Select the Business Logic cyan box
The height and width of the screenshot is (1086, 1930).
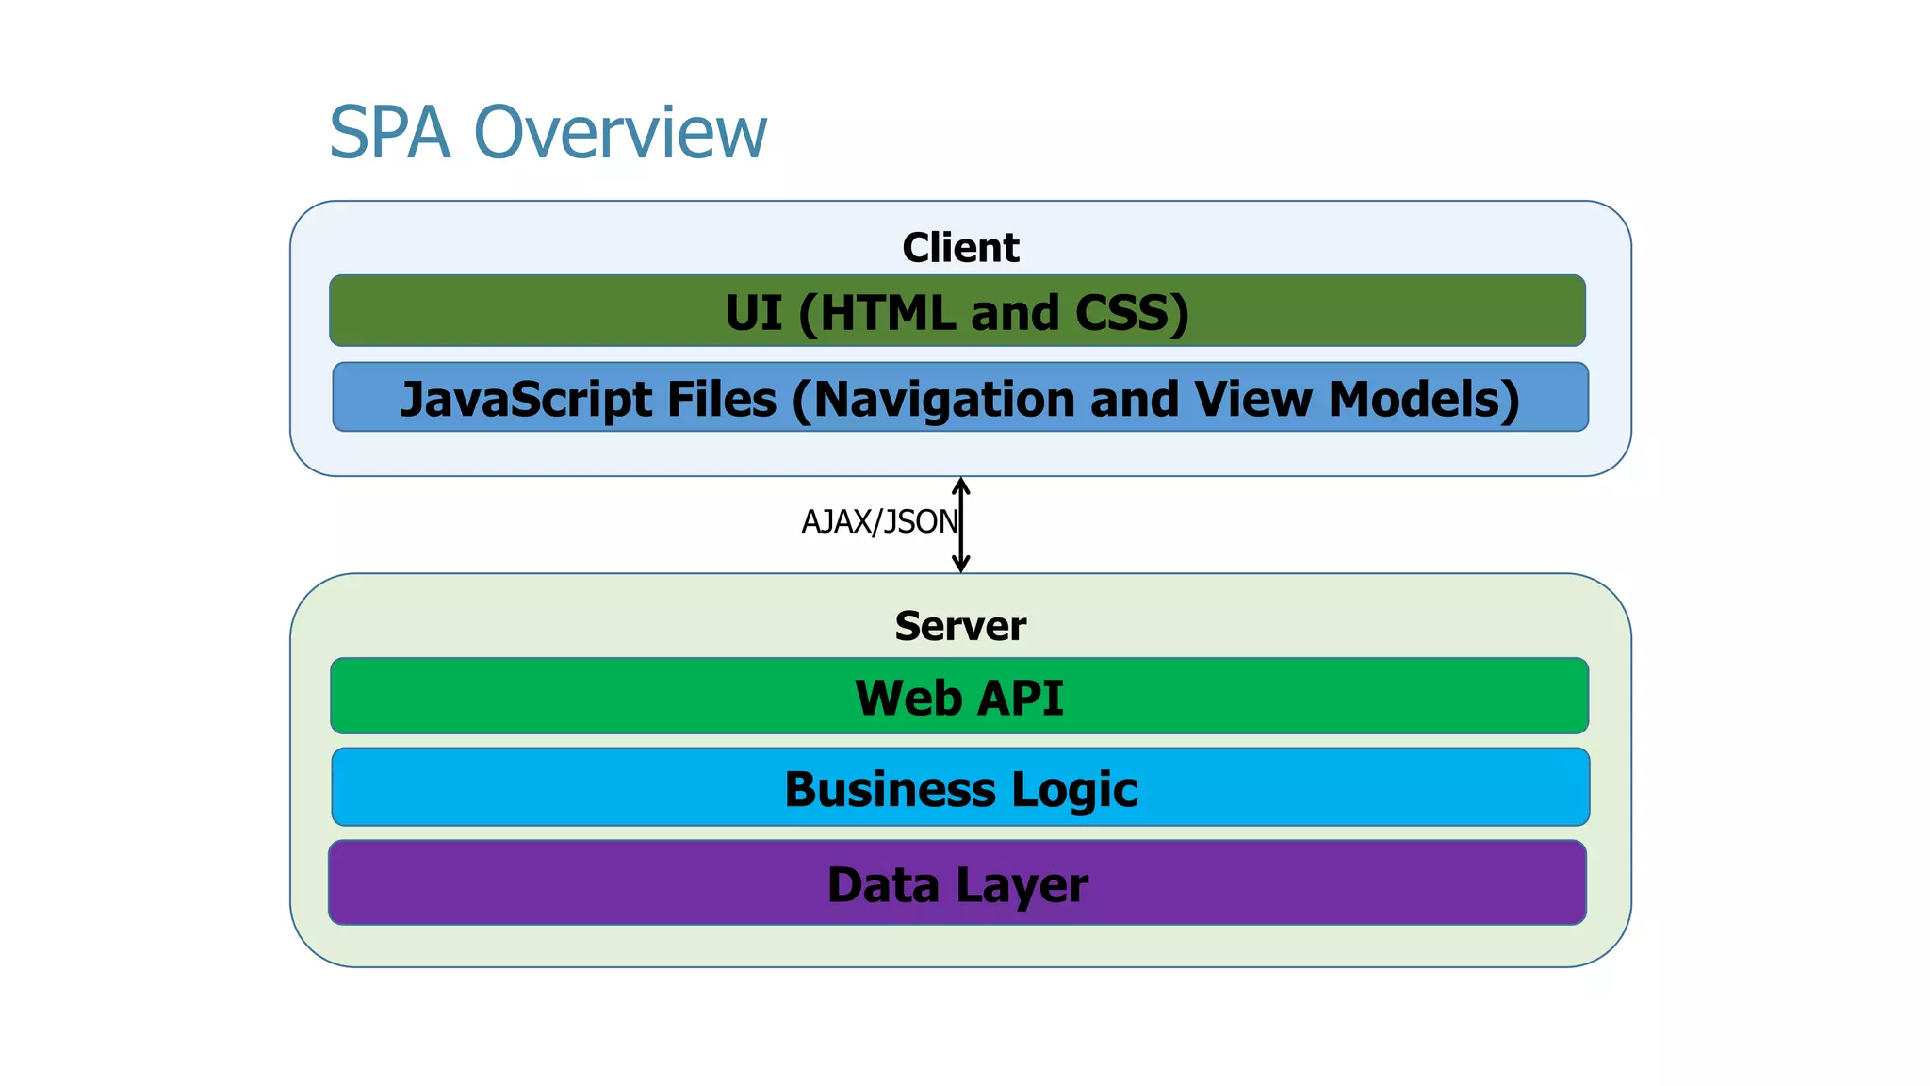click(x=959, y=789)
